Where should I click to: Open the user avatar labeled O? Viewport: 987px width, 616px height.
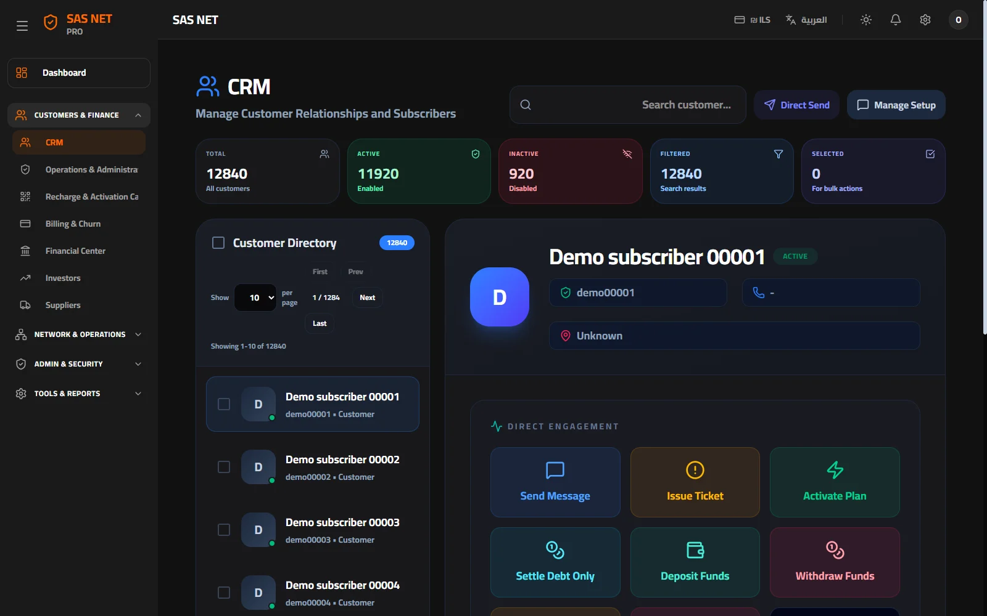click(x=958, y=20)
